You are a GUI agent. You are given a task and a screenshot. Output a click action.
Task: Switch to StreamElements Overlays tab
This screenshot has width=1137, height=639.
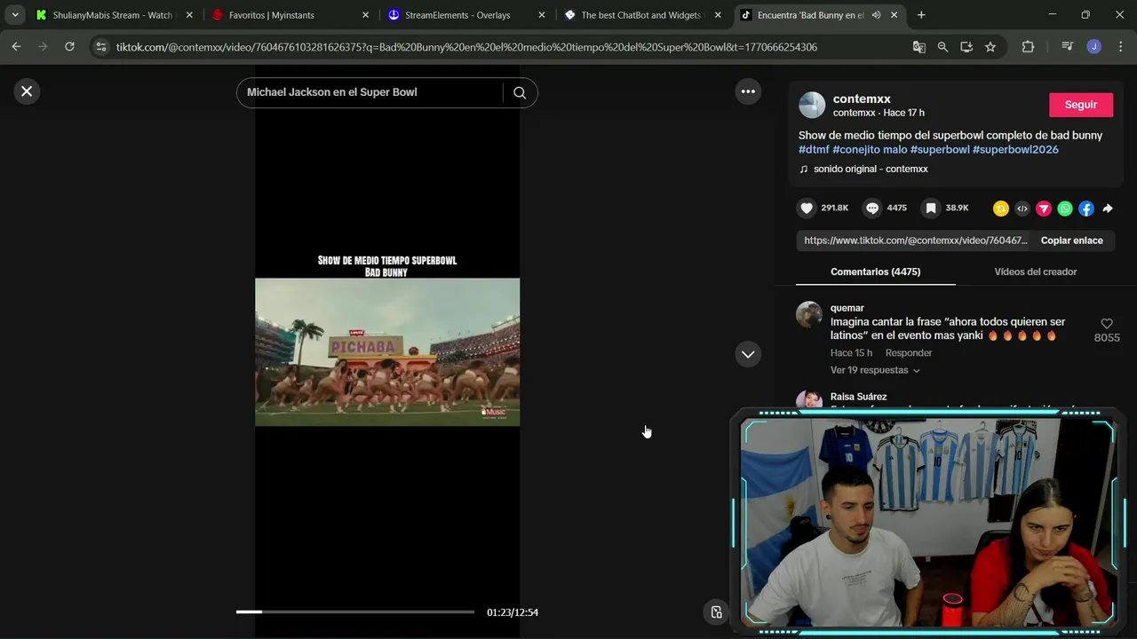click(x=467, y=15)
